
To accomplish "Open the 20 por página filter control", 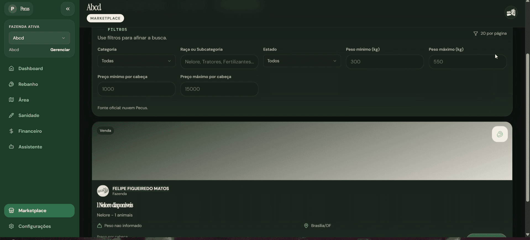I will coord(490,33).
